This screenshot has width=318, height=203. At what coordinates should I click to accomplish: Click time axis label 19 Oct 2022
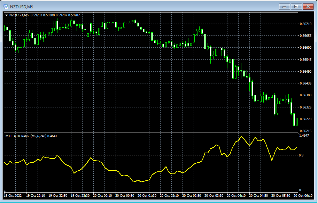pyautogui.click(x=13, y=195)
